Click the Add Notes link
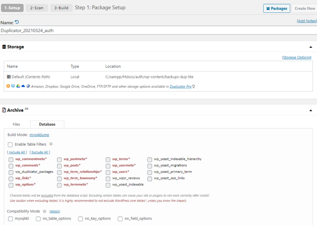317x229 pixels. [307, 21]
